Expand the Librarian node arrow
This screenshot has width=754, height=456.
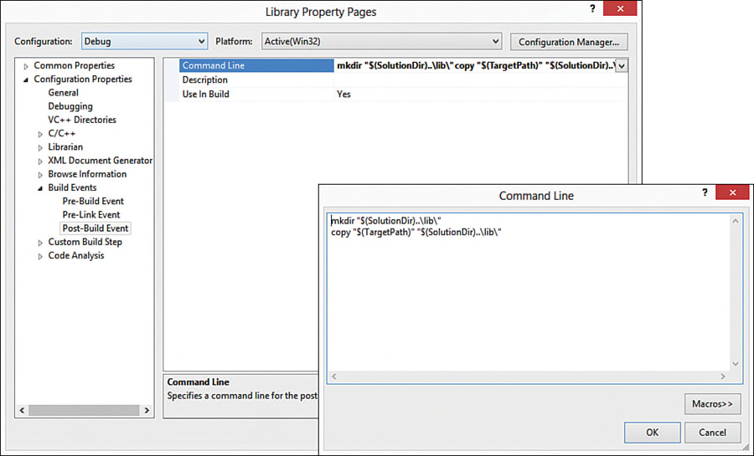click(40, 148)
